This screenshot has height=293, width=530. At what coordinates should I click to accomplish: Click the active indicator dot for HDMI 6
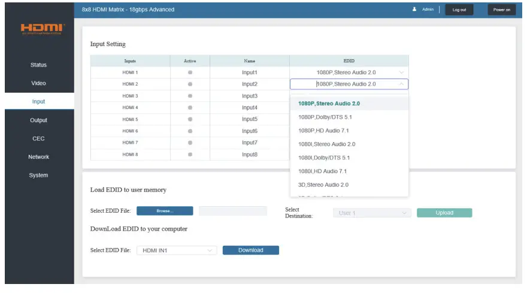(x=190, y=131)
